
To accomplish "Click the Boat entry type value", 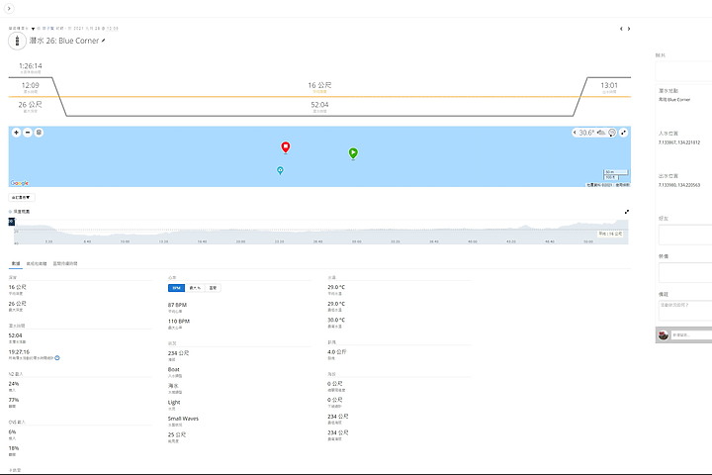I will coord(173,369).
